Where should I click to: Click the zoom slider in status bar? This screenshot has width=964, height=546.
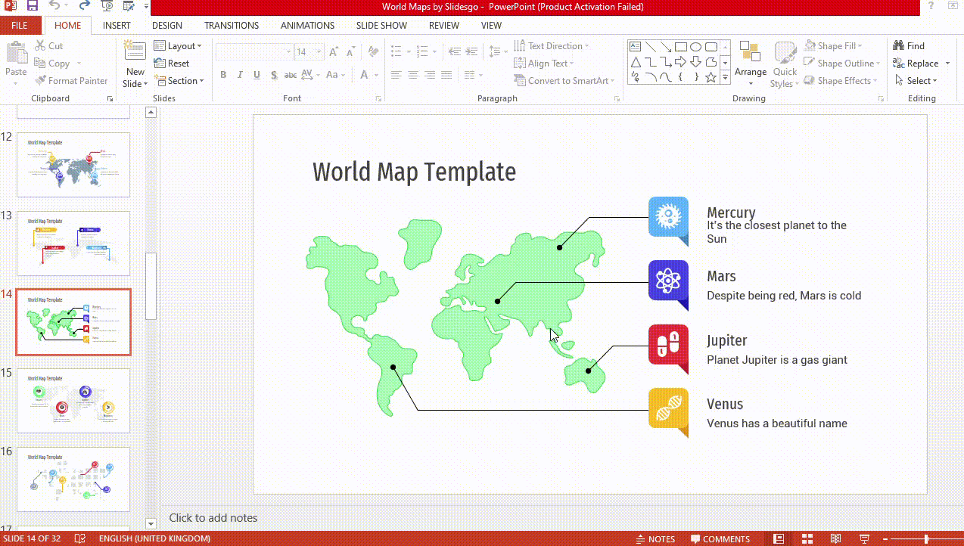click(926, 538)
